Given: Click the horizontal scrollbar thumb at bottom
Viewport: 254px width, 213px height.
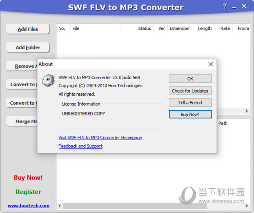Looking at the screenshot, I should point(135,206).
